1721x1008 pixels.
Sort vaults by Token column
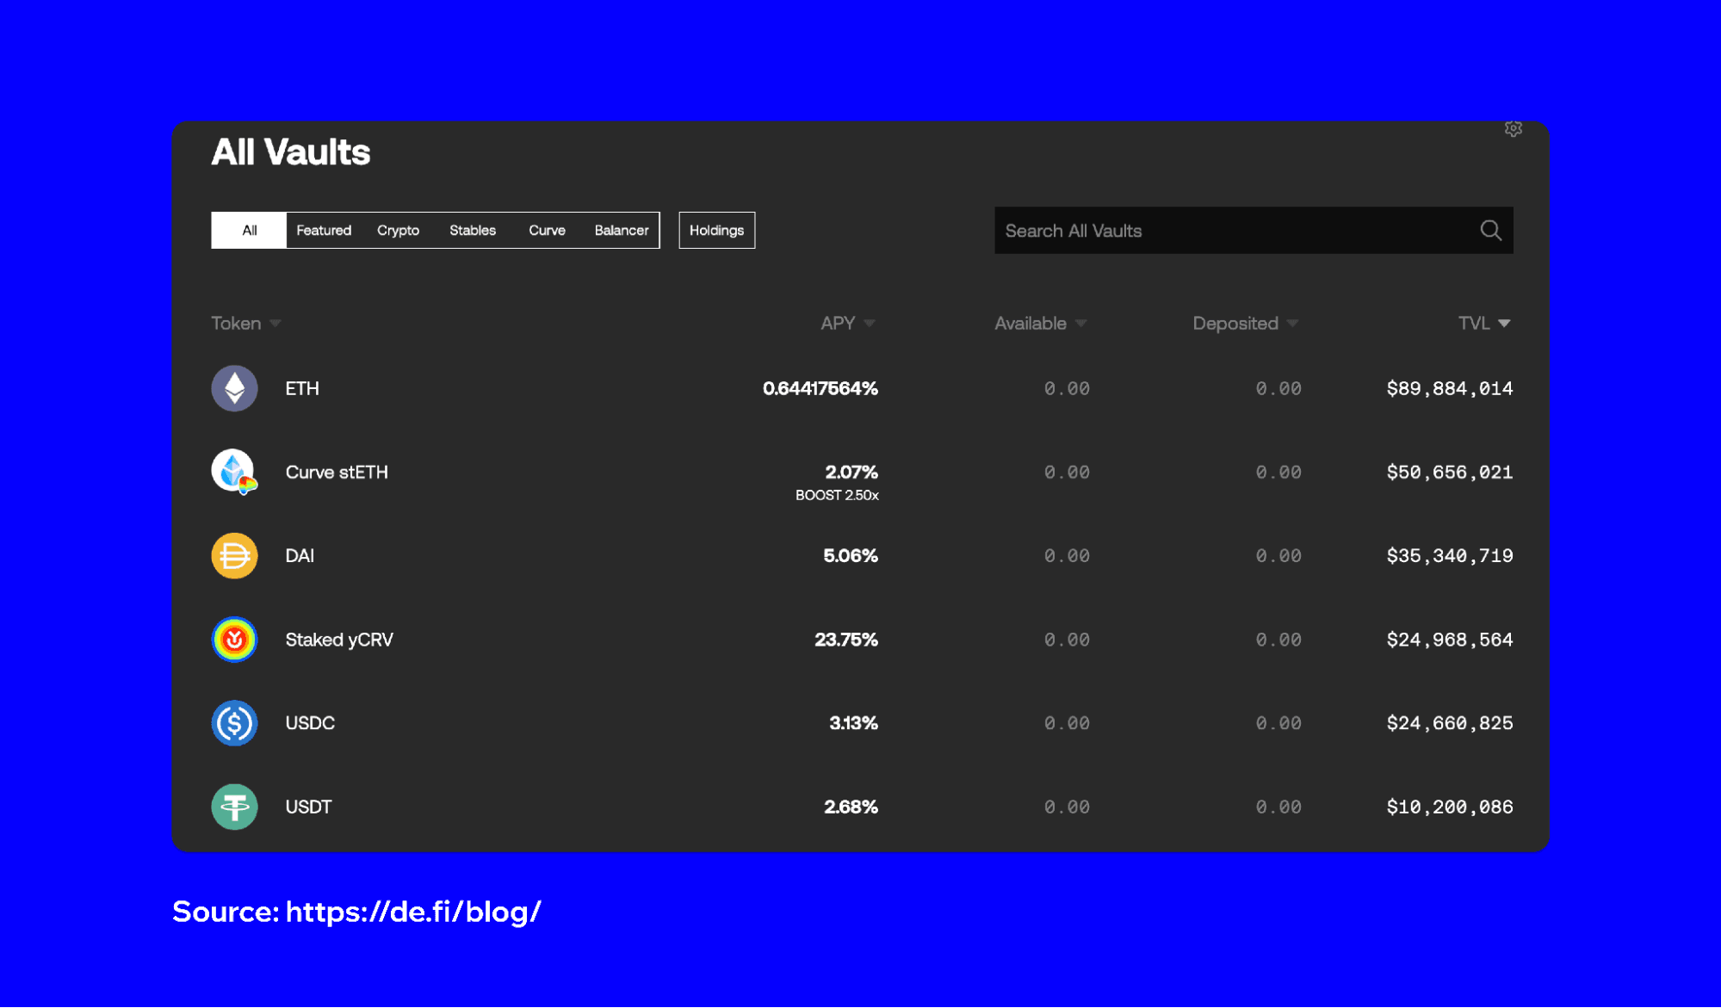tap(246, 323)
